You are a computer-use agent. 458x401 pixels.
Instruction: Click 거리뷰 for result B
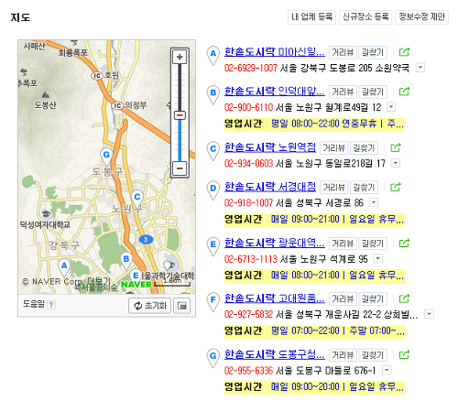(343, 92)
